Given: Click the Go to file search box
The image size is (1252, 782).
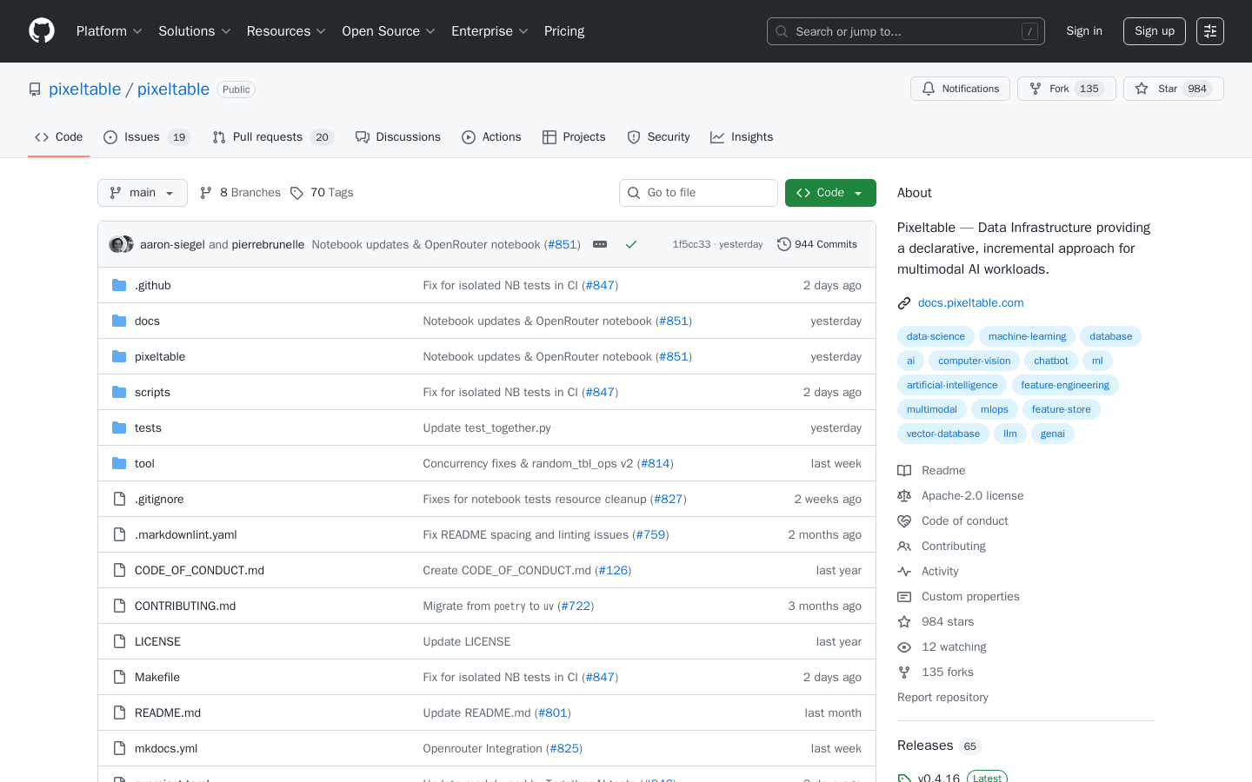Looking at the screenshot, I should click(x=698, y=192).
